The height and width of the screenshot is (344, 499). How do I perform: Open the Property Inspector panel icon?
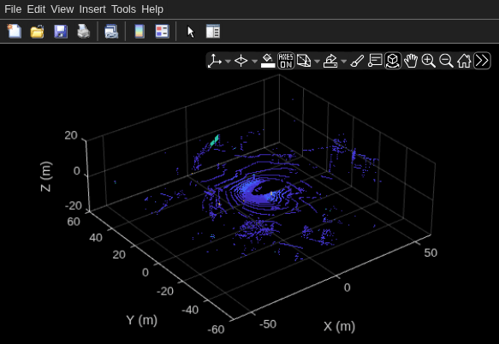click(x=213, y=32)
